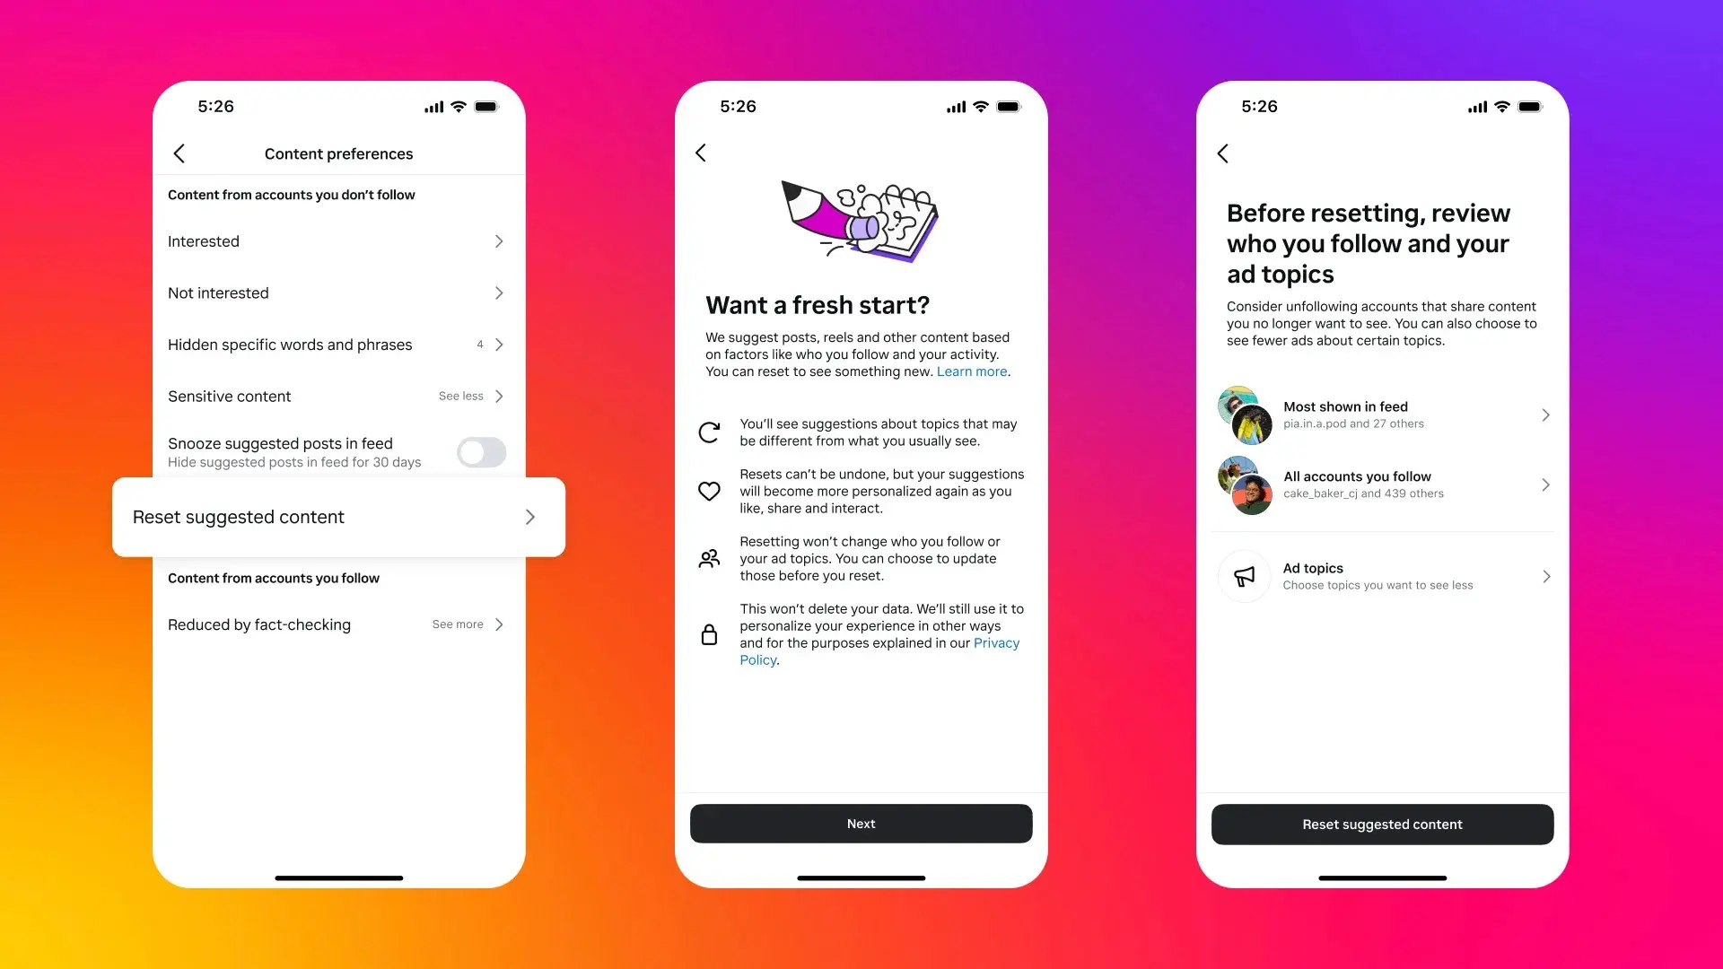Tap the Next button to proceed
Image resolution: width=1723 pixels, height=969 pixels.
click(861, 824)
